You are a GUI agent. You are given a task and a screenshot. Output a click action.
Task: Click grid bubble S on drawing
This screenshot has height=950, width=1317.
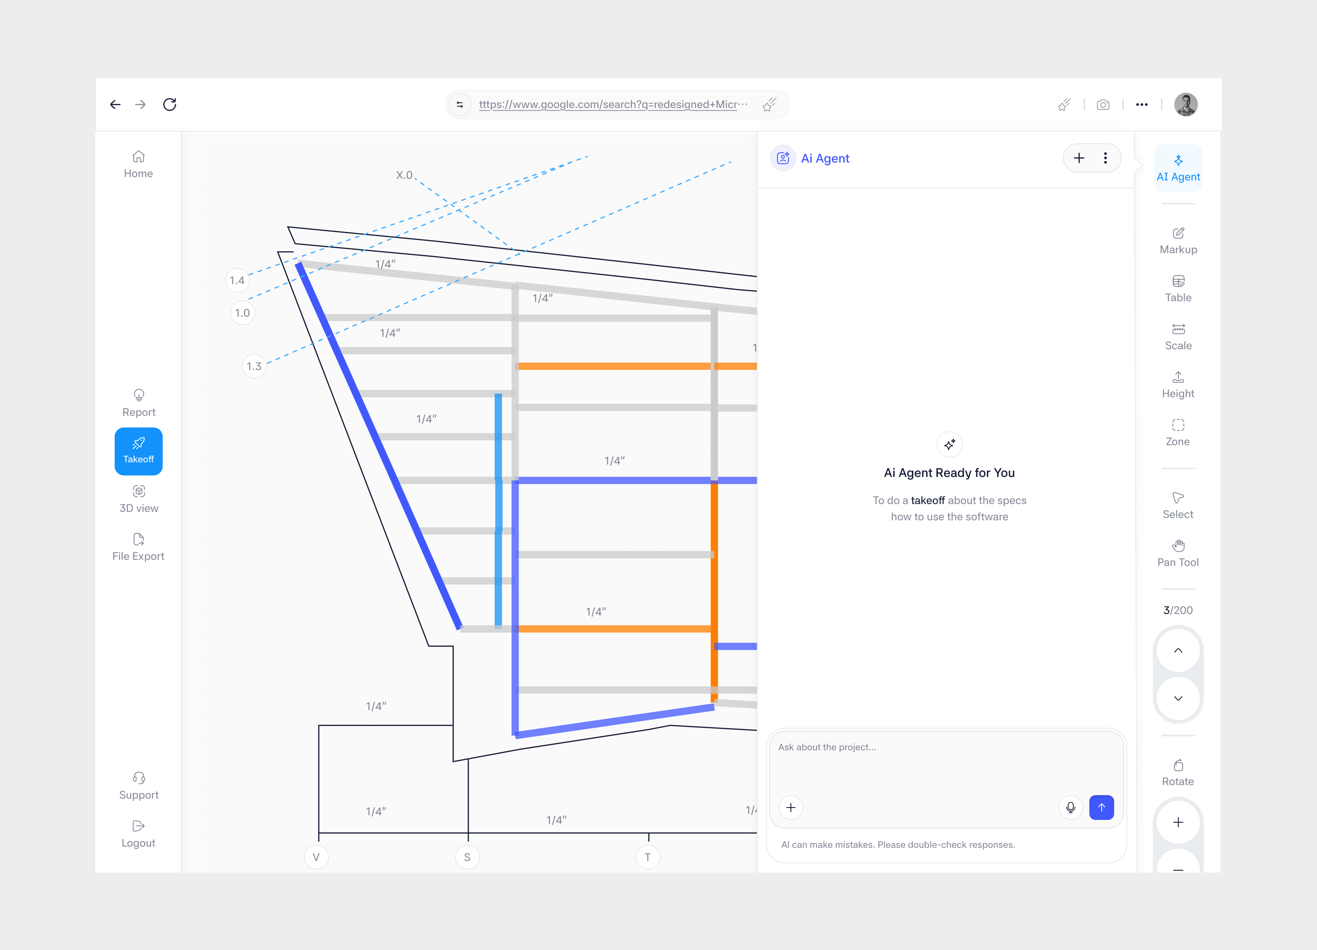[467, 857]
